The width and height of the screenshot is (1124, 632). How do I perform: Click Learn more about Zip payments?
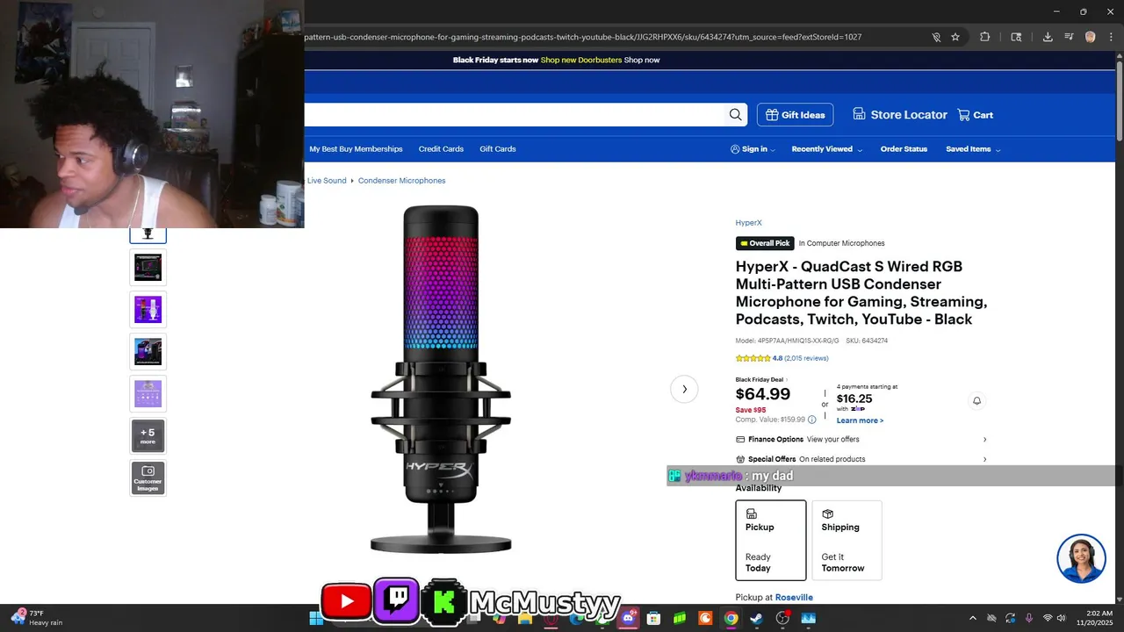click(x=860, y=420)
